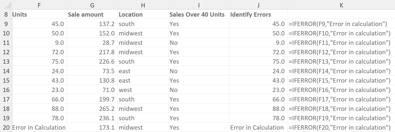Select 'Error in Calculation' in column J
This screenshot has height=132, width=395.
point(257,128)
